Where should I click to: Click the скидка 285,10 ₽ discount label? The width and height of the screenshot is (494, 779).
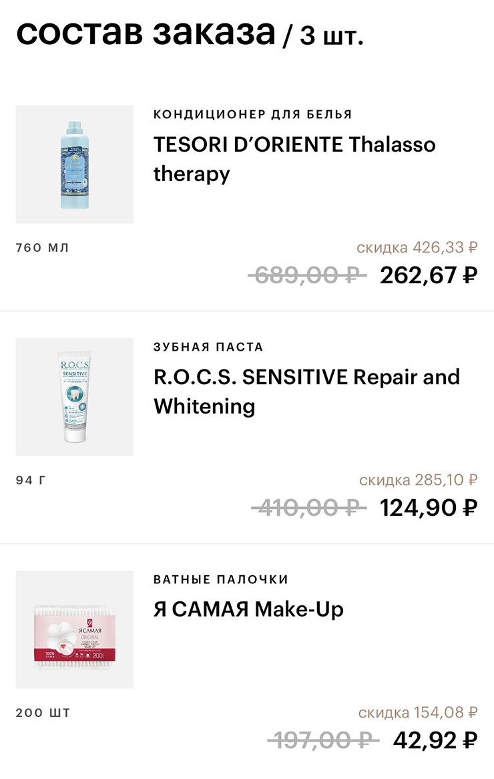[x=418, y=480]
